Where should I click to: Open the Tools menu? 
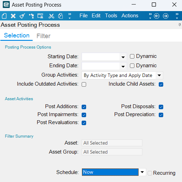click(x=111, y=16)
